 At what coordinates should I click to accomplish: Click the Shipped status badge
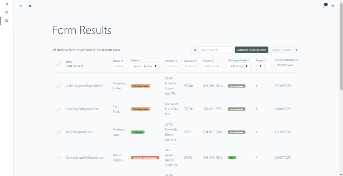coord(138,132)
